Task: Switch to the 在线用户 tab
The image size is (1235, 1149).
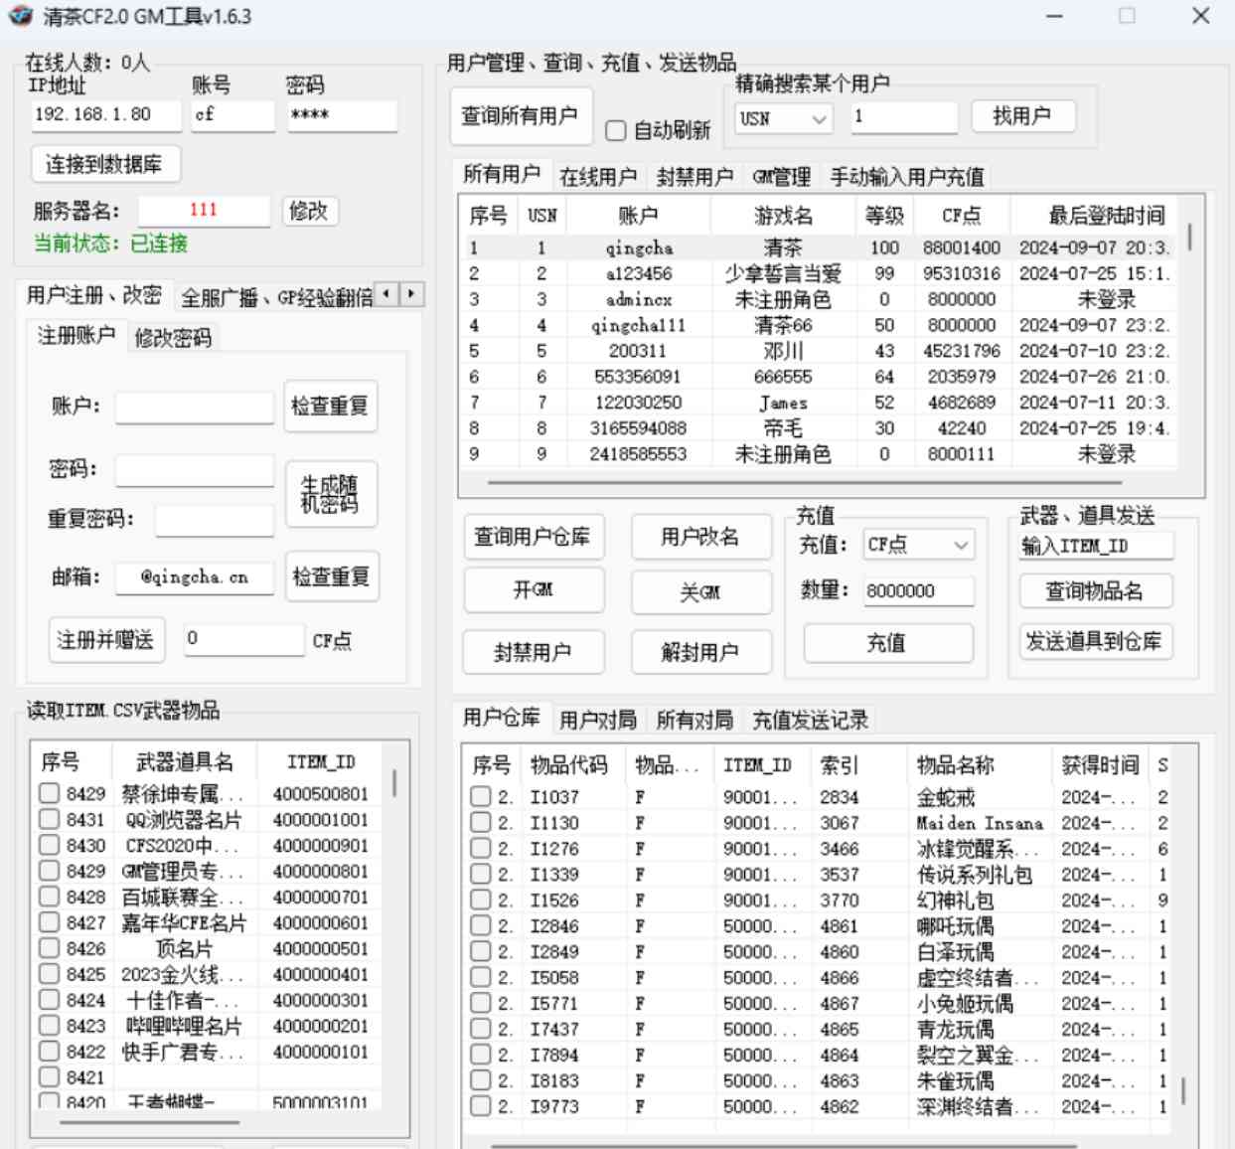Action: click(597, 177)
